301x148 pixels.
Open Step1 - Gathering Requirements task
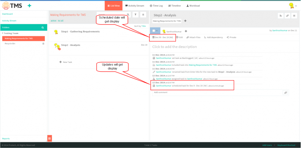(80, 32)
